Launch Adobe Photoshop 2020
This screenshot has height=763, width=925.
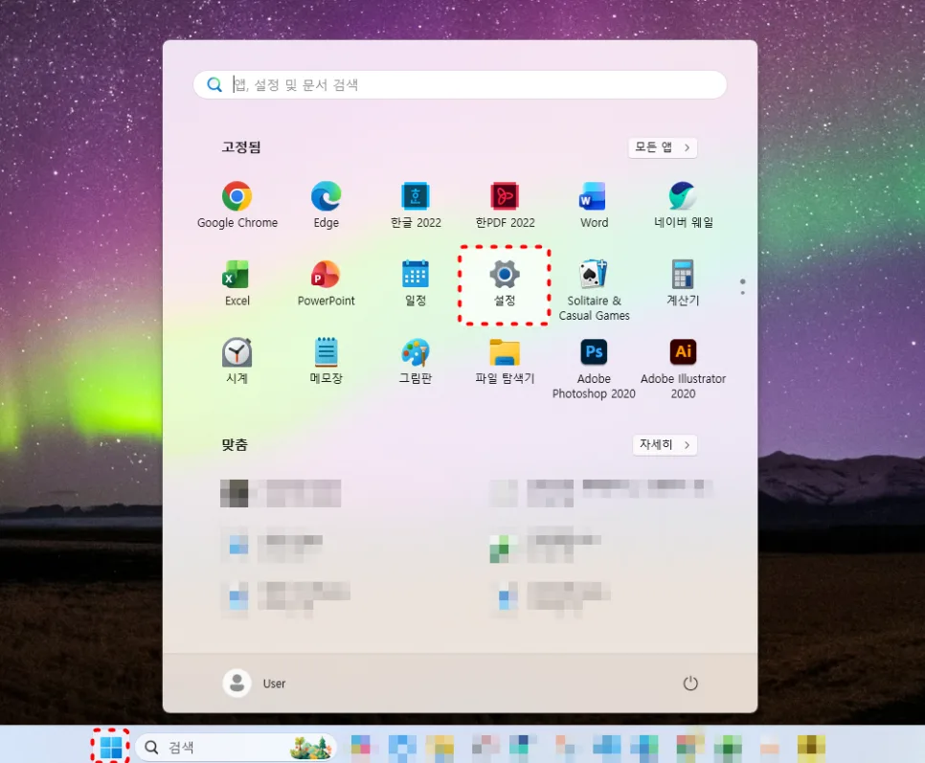(x=594, y=352)
